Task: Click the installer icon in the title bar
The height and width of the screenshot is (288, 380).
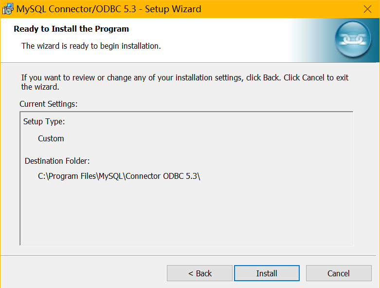Action: click(x=7, y=9)
